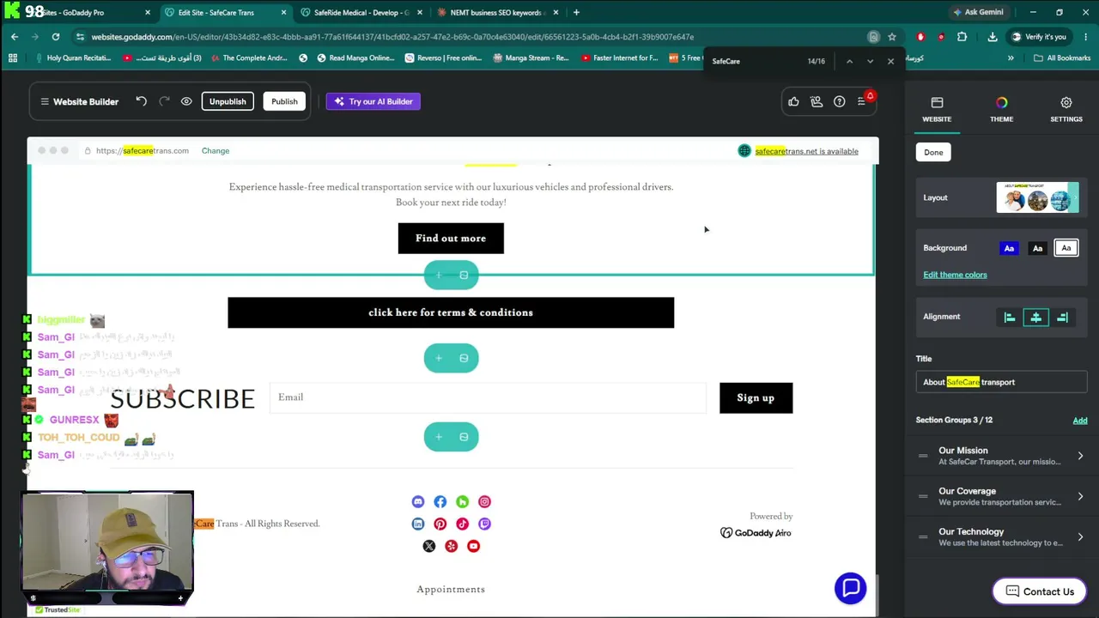Image resolution: width=1099 pixels, height=618 pixels.
Task: Open the Layout thumbnail chooser
Action: pyautogui.click(x=1037, y=197)
